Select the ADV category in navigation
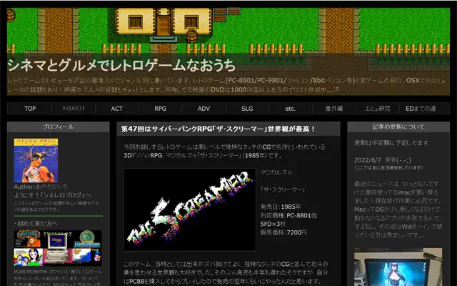 point(204,109)
